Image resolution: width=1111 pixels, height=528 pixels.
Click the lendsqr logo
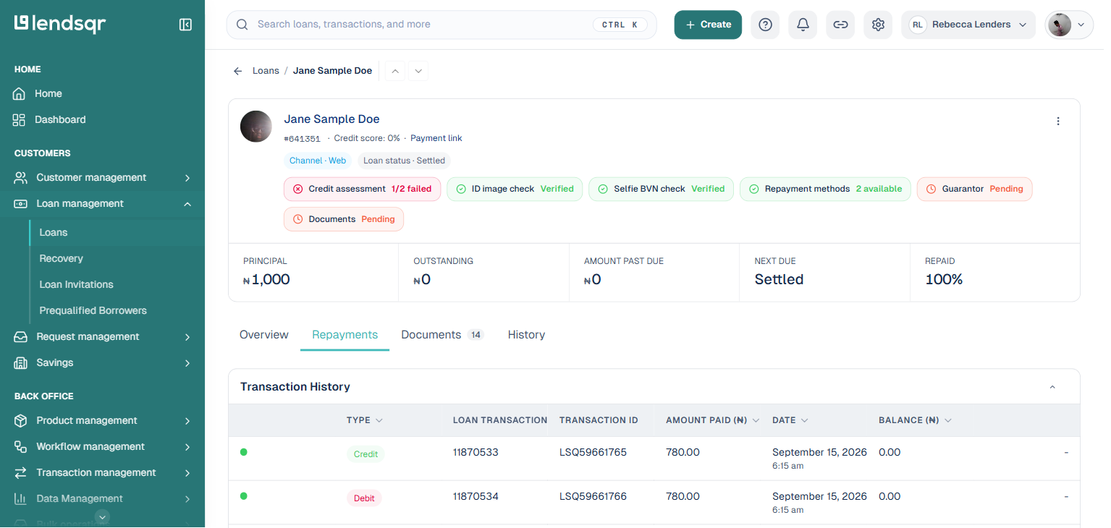pos(60,24)
